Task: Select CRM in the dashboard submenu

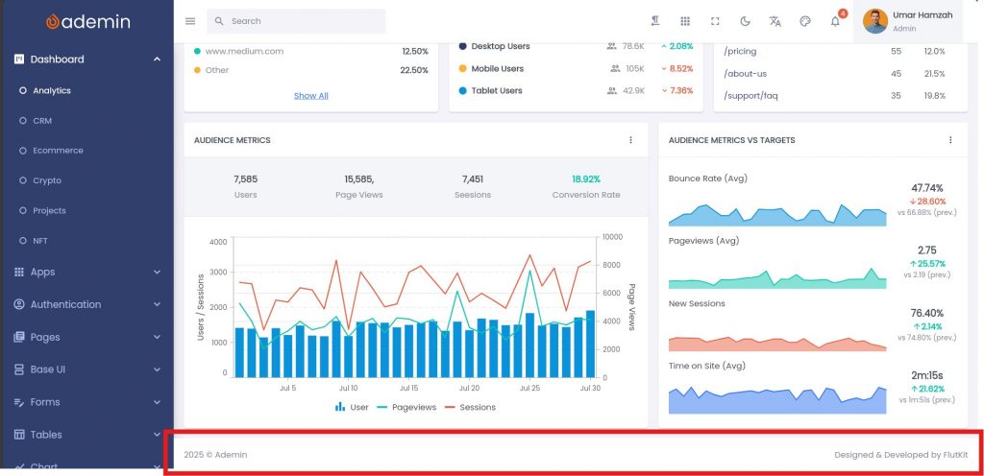Action: click(42, 121)
